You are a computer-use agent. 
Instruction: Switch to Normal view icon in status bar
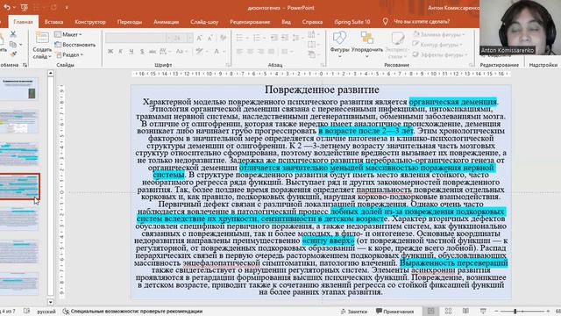coord(430,311)
